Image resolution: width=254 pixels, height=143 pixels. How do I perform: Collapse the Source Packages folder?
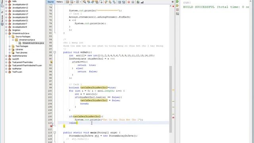tap(10, 37)
